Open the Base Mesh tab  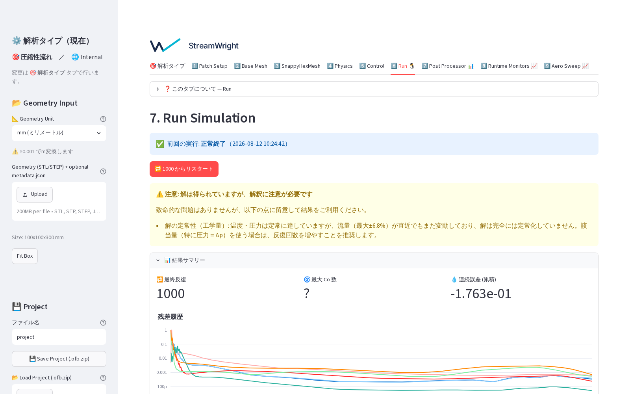(251, 66)
